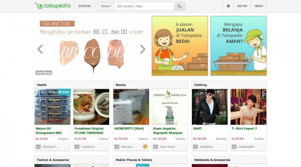Open SKINCERITY (30ml) product link

pyautogui.click(x=129, y=129)
